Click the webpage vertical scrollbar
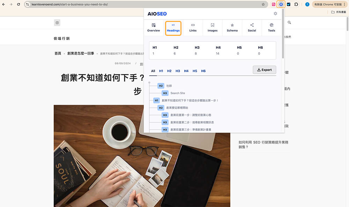This screenshot has width=349, height=207. (x=348, y=24)
